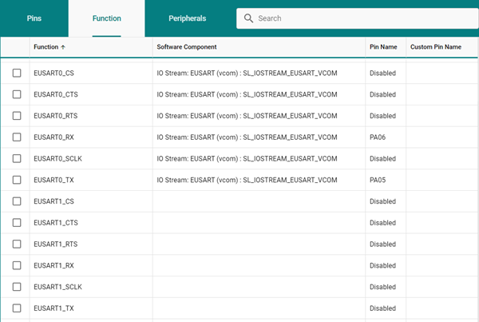
Task: Switch to the Pins tab
Action: click(34, 18)
